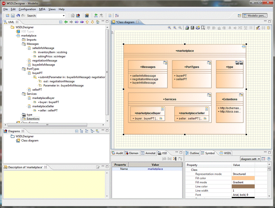Select Class diagram in Diagrams view
Image resolution: width=275 pixels, height=208 pixels.
coord(28,140)
